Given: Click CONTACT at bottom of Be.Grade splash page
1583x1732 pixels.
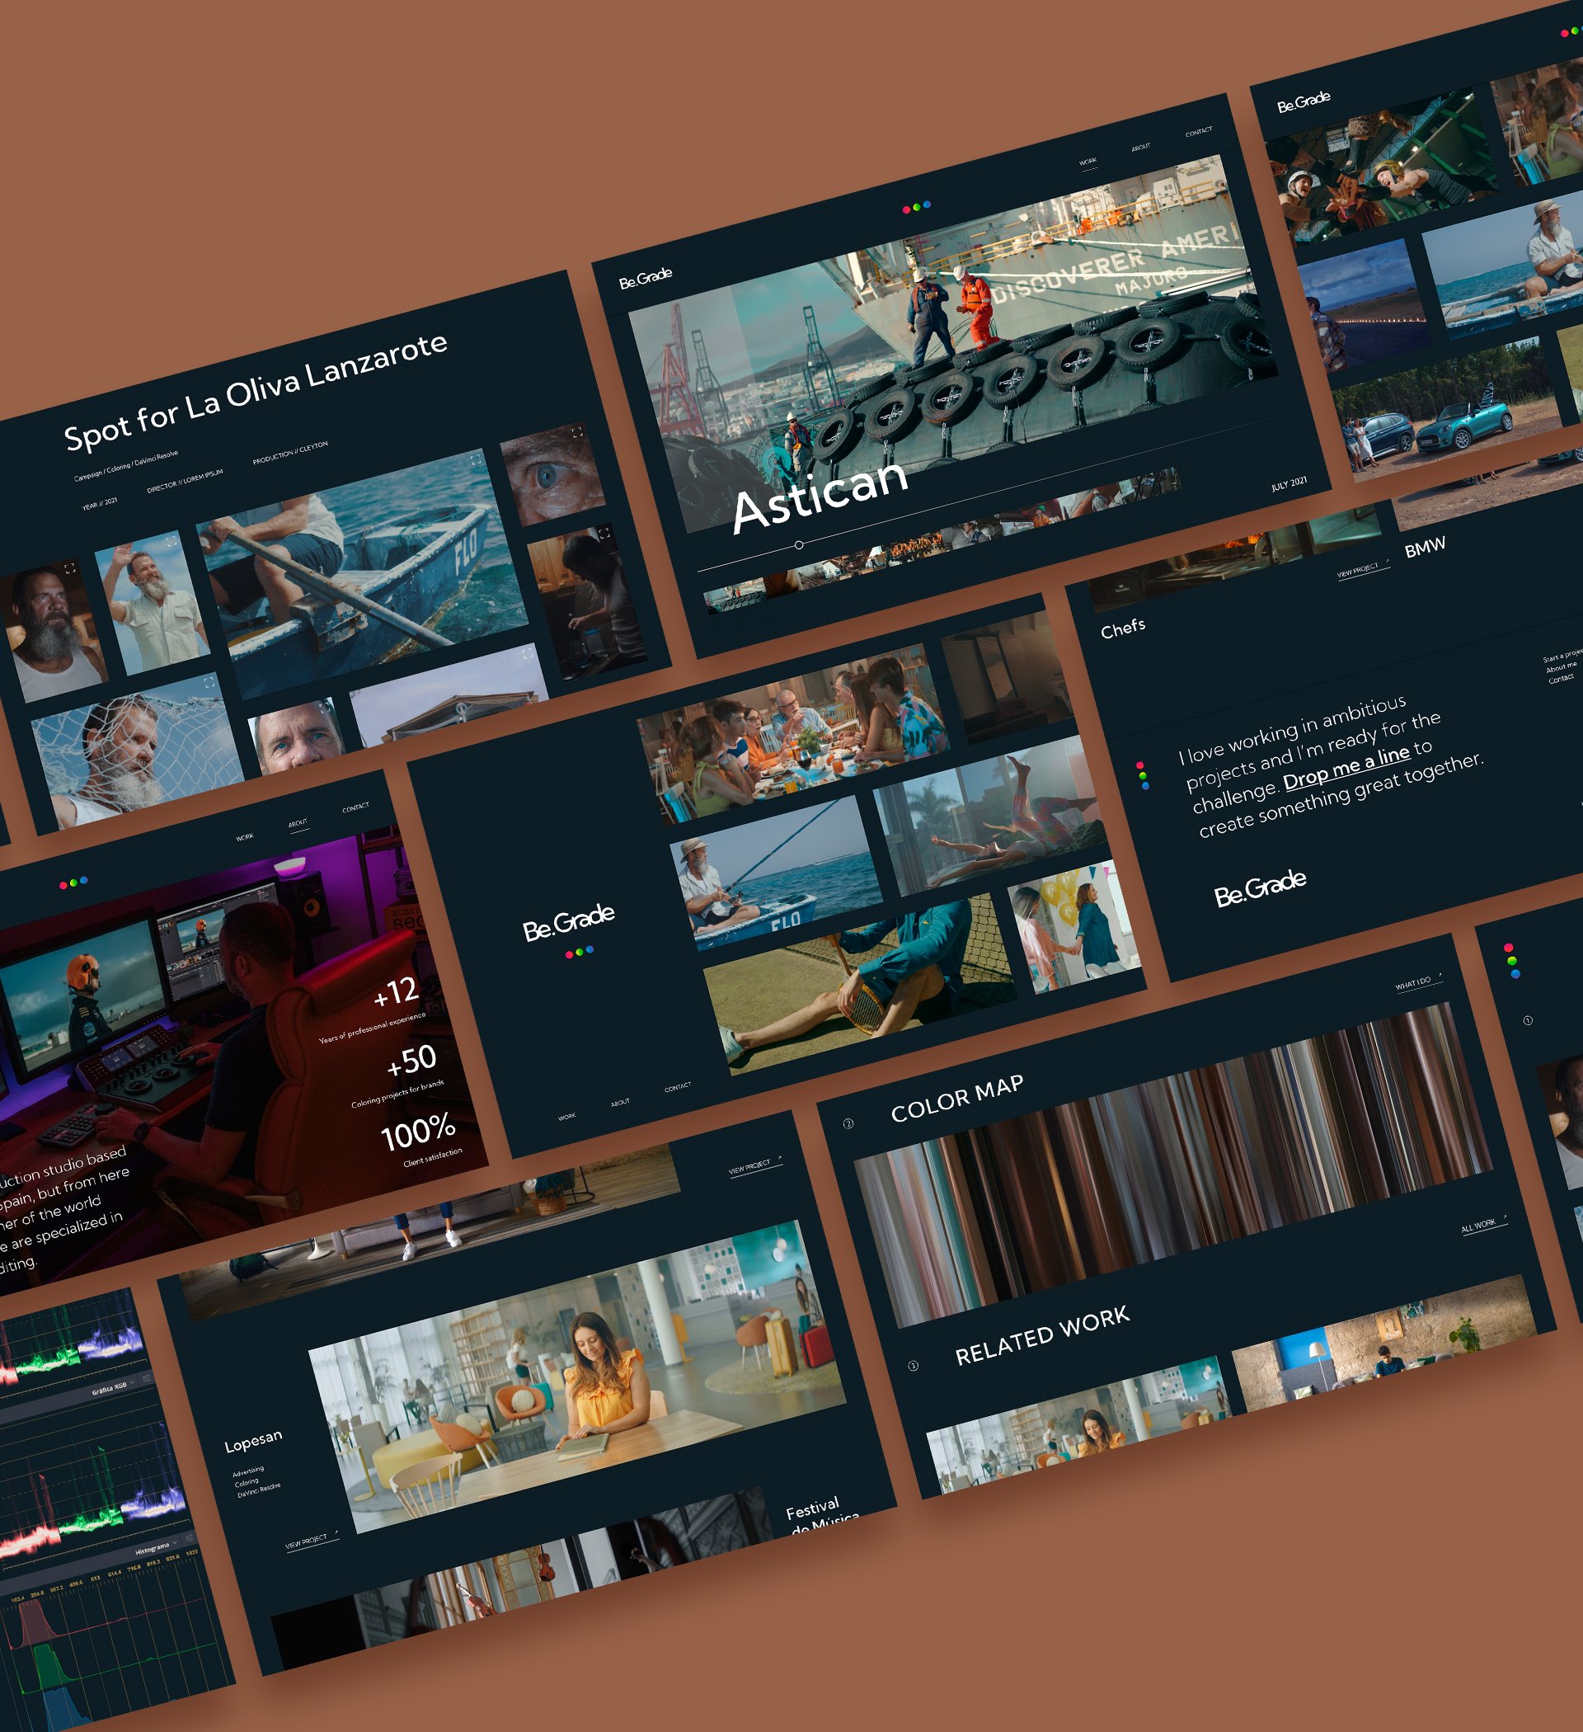Looking at the screenshot, I should [678, 1087].
